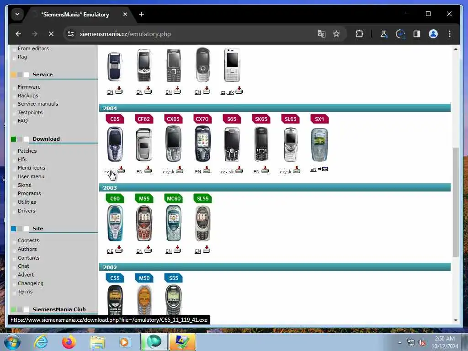Show hidden system tray icons
This screenshot has height=351, width=468.
(399, 342)
